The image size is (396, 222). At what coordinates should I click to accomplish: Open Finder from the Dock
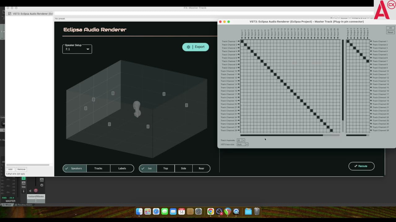tap(139, 212)
